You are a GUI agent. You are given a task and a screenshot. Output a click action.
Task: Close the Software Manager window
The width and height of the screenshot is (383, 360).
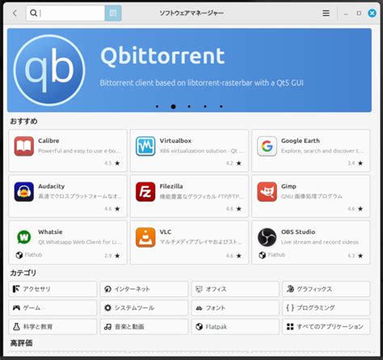click(x=372, y=13)
